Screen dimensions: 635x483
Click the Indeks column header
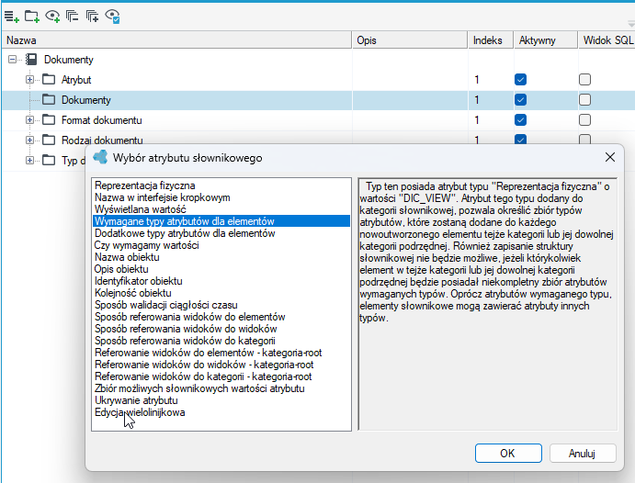(x=491, y=40)
